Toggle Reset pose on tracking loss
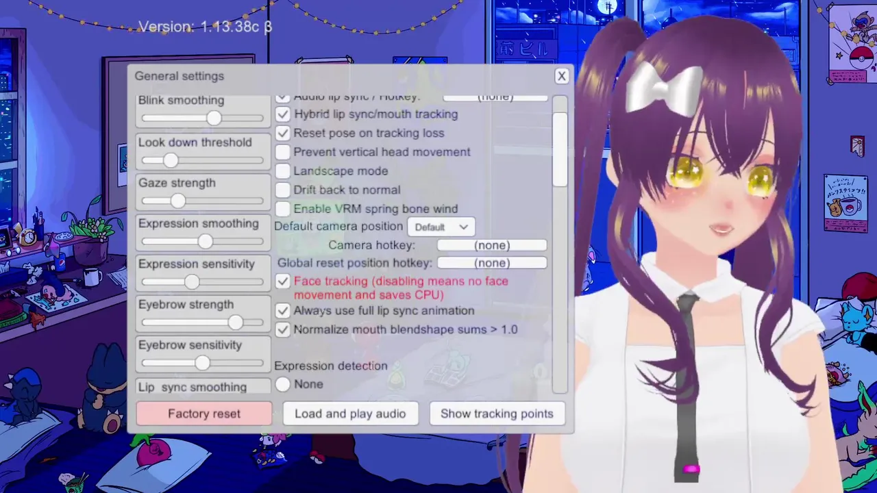The width and height of the screenshot is (877, 493). click(283, 134)
